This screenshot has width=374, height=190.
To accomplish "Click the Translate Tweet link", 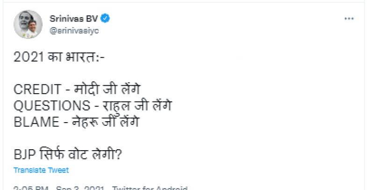I will click(41, 170).
